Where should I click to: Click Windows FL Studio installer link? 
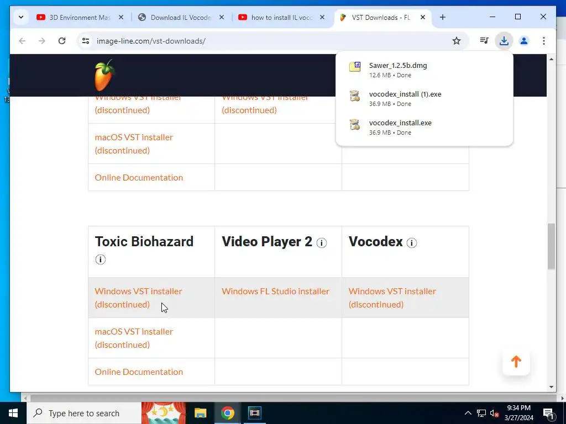pyautogui.click(x=275, y=291)
